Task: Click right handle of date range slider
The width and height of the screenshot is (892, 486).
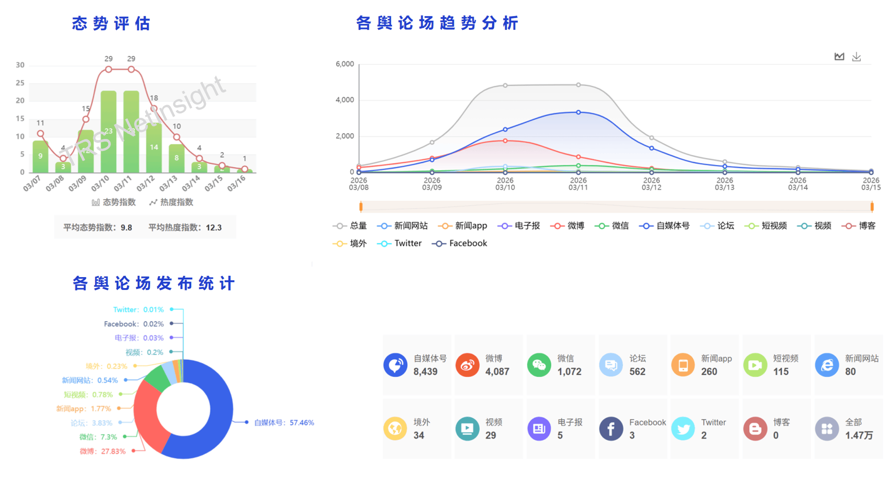Action: pos(872,206)
